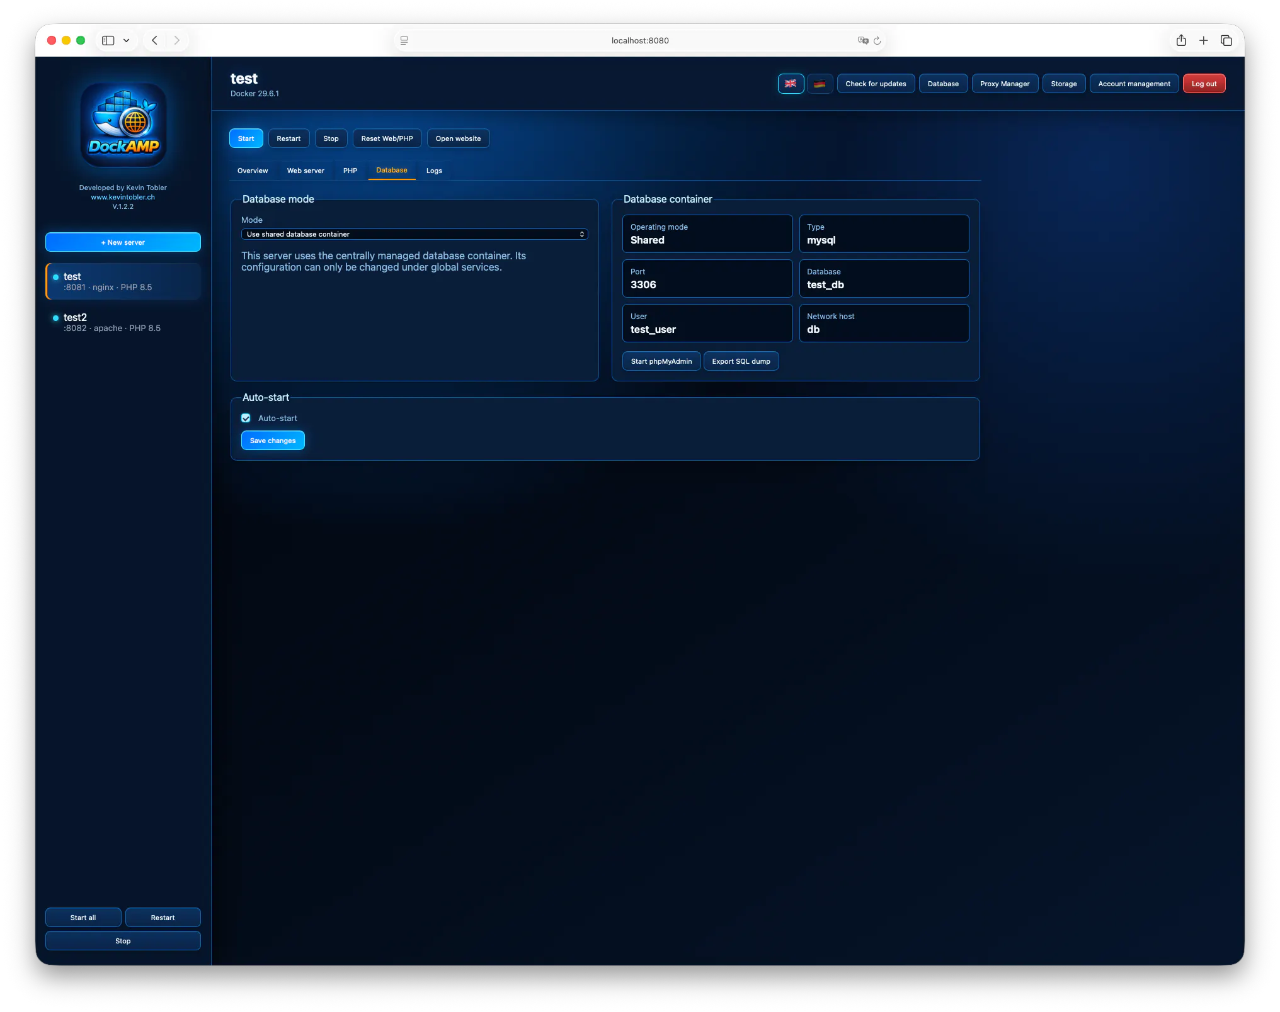The height and width of the screenshot is (1012, 1280).
Task: Save auto-start changes
Action: tap(273, 441)
